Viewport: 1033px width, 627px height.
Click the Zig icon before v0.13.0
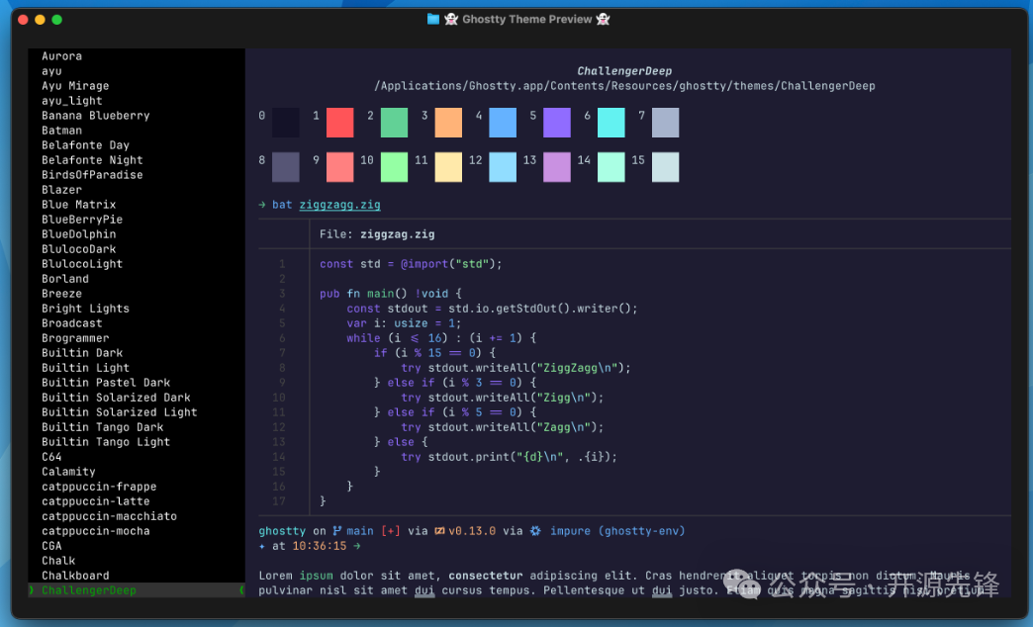point(439,531)
